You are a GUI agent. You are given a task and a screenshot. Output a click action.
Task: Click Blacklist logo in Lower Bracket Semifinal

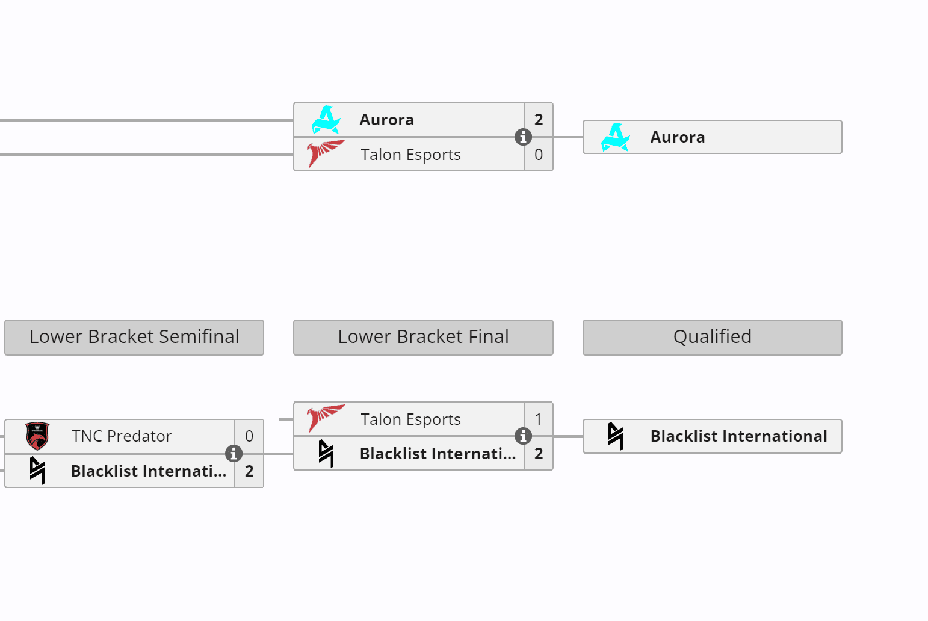[x=37, y=471]
